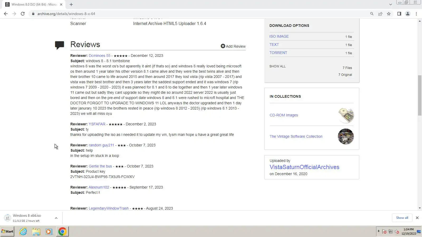
Task: Click 'on December 16, 2020' upload date
Action: [288, 174]
